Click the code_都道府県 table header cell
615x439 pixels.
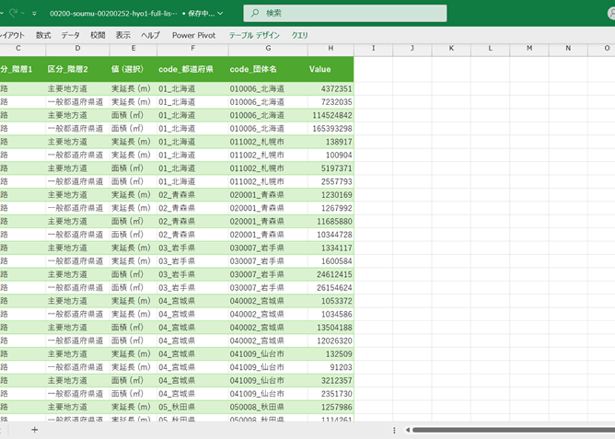[192, 69]
